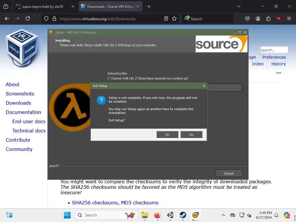Image resolution: width=296 pixels, height=222 pixels.
Task: Close the Exit Setup dialog with X
Action: 204,86
